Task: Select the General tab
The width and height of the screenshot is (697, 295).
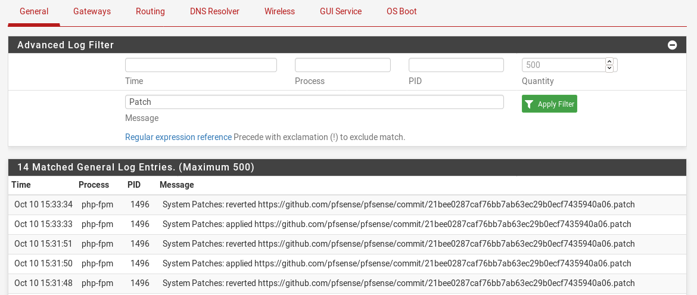Action: click(34, 11)
